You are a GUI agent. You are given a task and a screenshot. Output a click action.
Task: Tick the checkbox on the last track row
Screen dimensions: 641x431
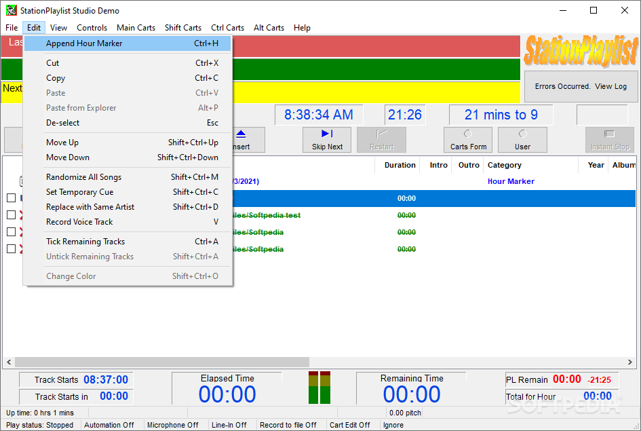coord(12,249)
